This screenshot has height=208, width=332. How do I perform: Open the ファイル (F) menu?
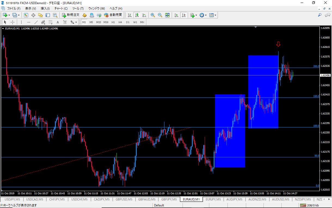pos(13,8)
